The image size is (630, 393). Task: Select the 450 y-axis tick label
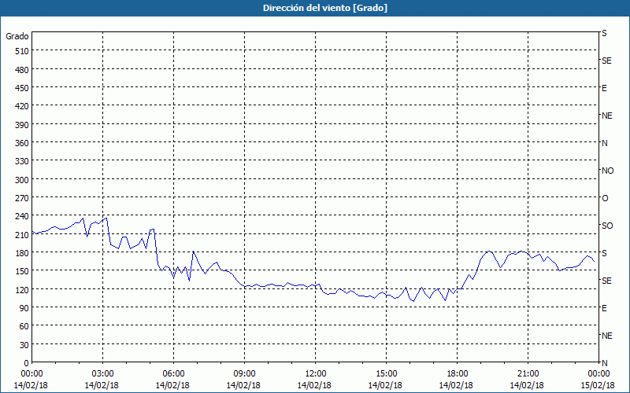(23, 88)
